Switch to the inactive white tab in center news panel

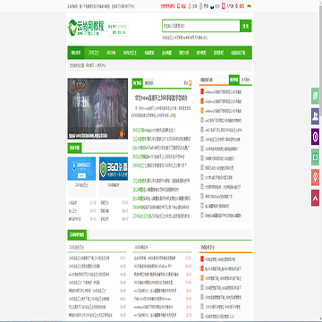pyautogui.click(x=148, y=83)
